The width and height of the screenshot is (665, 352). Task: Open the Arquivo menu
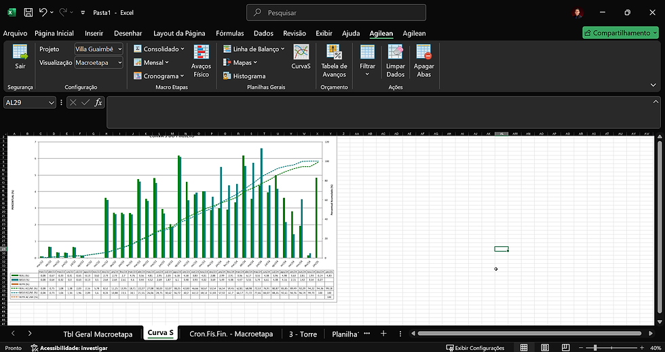click(x=15, y=33)
